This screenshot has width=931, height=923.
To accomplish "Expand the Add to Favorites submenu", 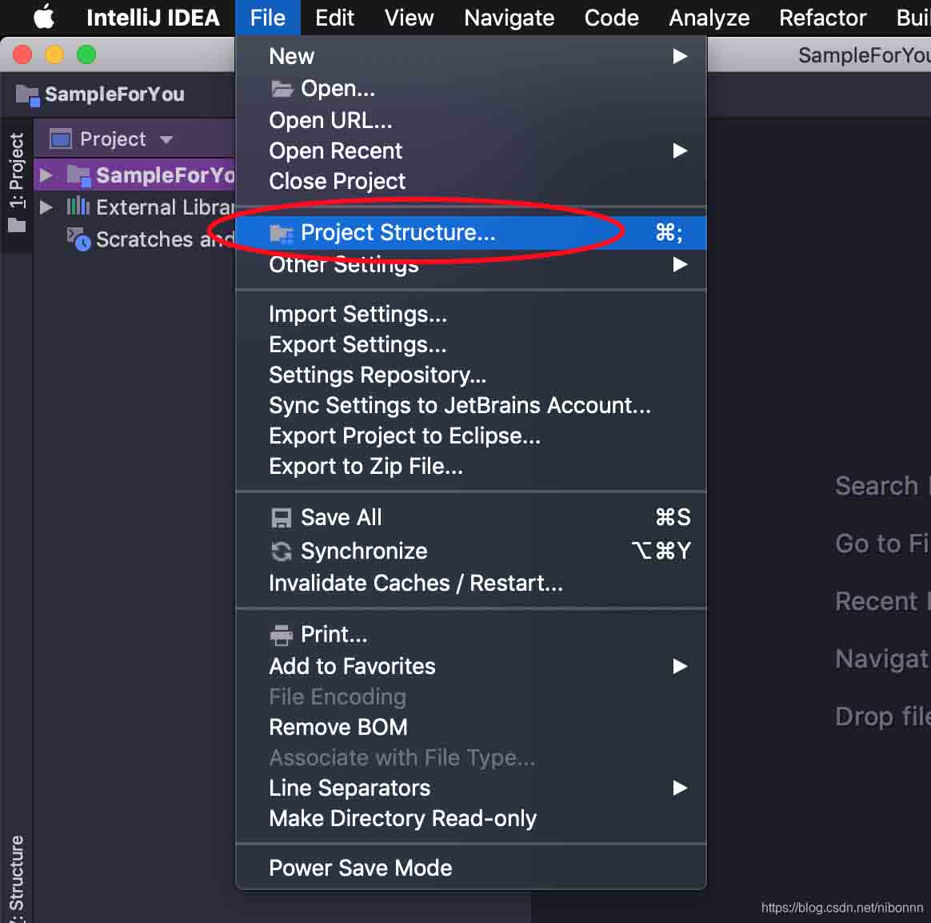I will pyautogui.click(x=471, y=666).
